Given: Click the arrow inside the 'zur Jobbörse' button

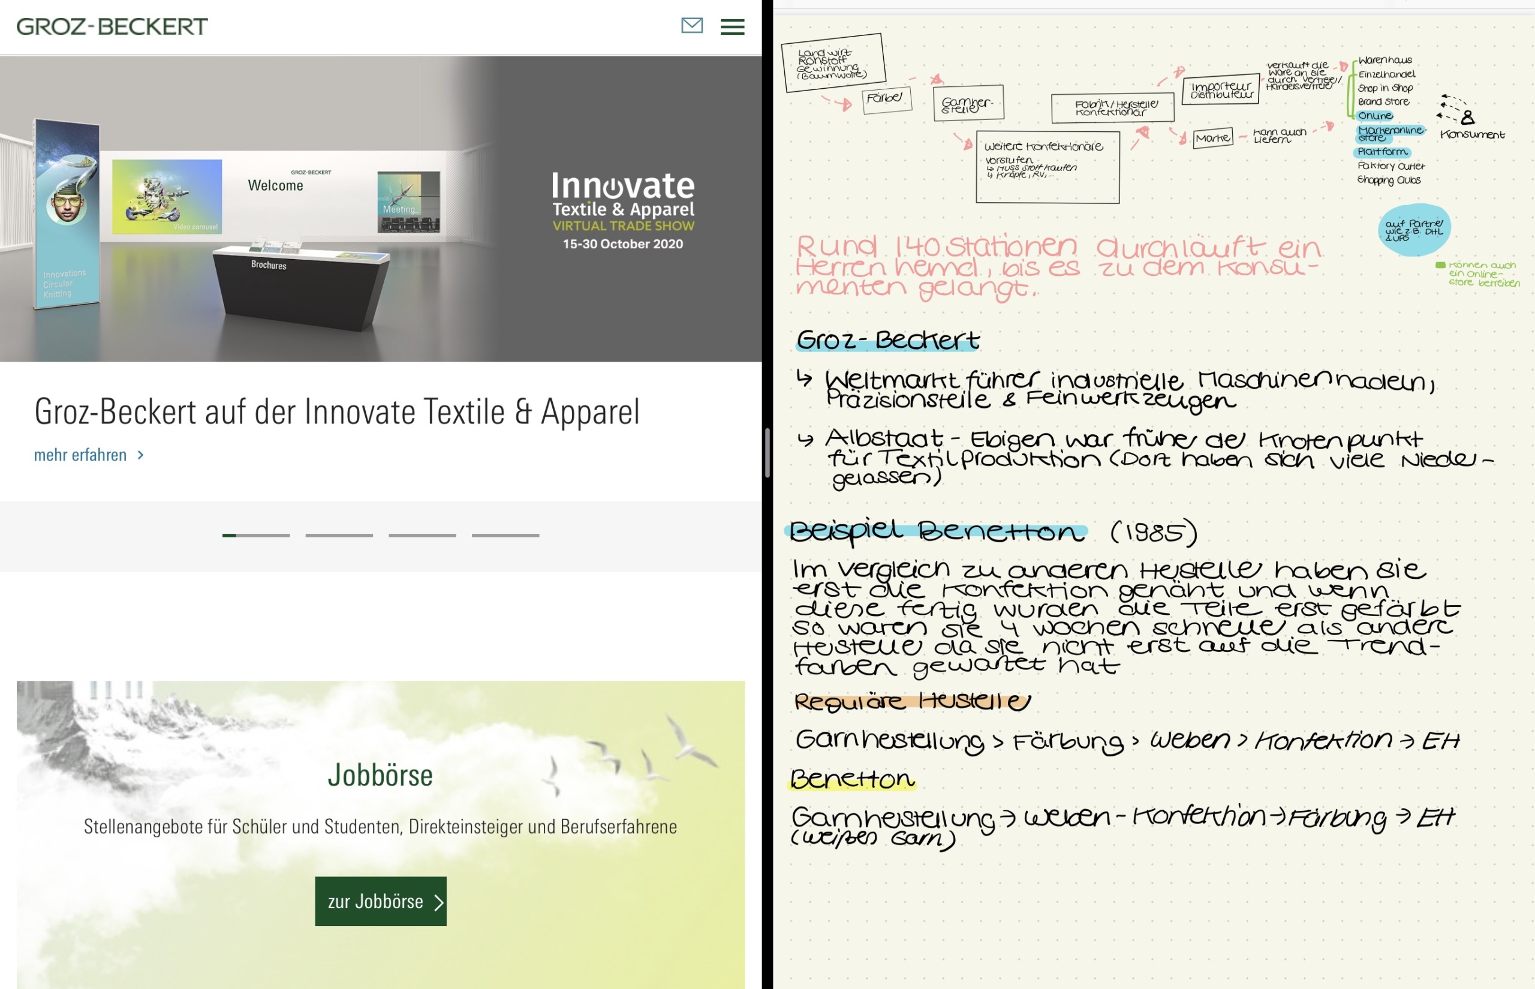Looking at the screenshot, I should (438, 902).
